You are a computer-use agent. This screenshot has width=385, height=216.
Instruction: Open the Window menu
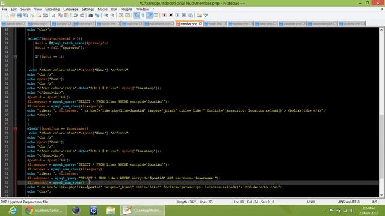(142, 9)
